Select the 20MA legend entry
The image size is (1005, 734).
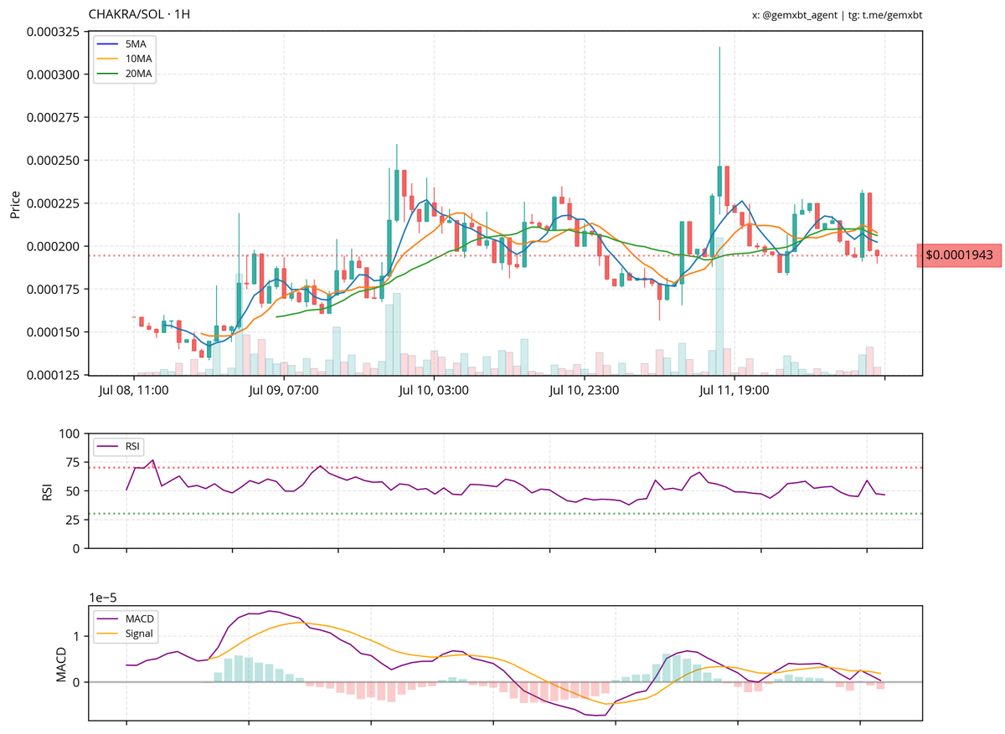tap(126, 74)
